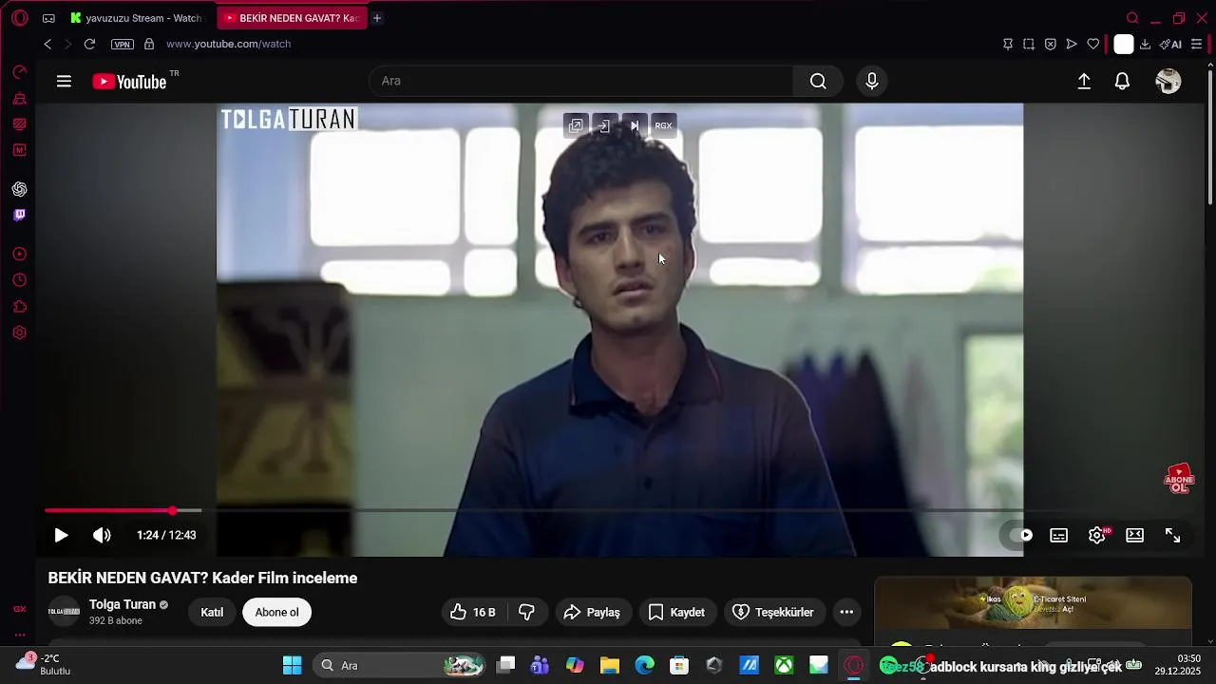Screen dimensions: 1216x684
Task: Open the YouTube guide hamburger menu
Action: tap(64, 82)
